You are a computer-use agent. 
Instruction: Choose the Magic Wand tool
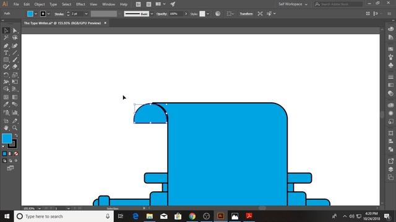pyautogui.click(x=6, y=38)
